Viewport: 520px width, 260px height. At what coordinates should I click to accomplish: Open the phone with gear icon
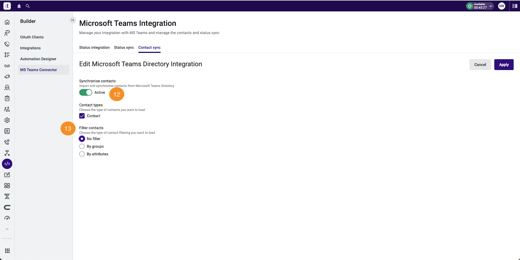click(7, 142)
